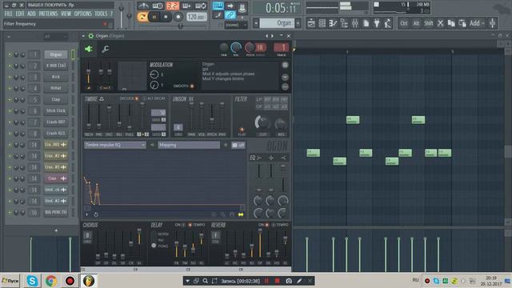Image resolution: width=512 pixels, height=288 pixels.
Task: Mute the Hihat channel LED
Action: click(x=10, y=88)
